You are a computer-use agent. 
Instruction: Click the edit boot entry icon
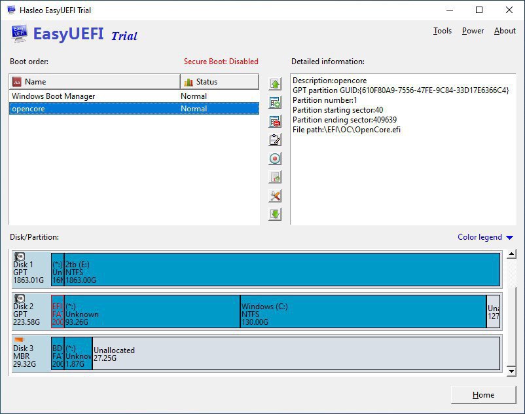[x=275, y=140]
